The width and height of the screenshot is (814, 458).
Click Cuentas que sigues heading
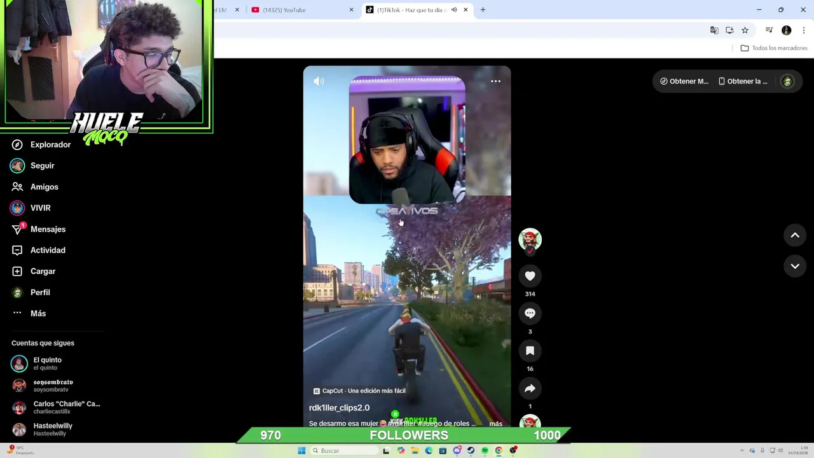(43, 343)
